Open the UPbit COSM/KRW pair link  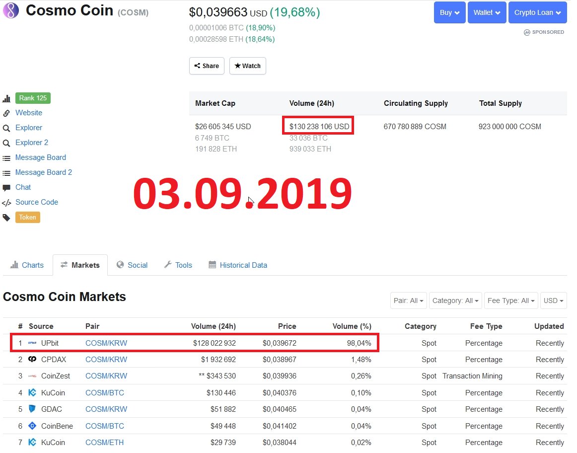pos(106,343)
